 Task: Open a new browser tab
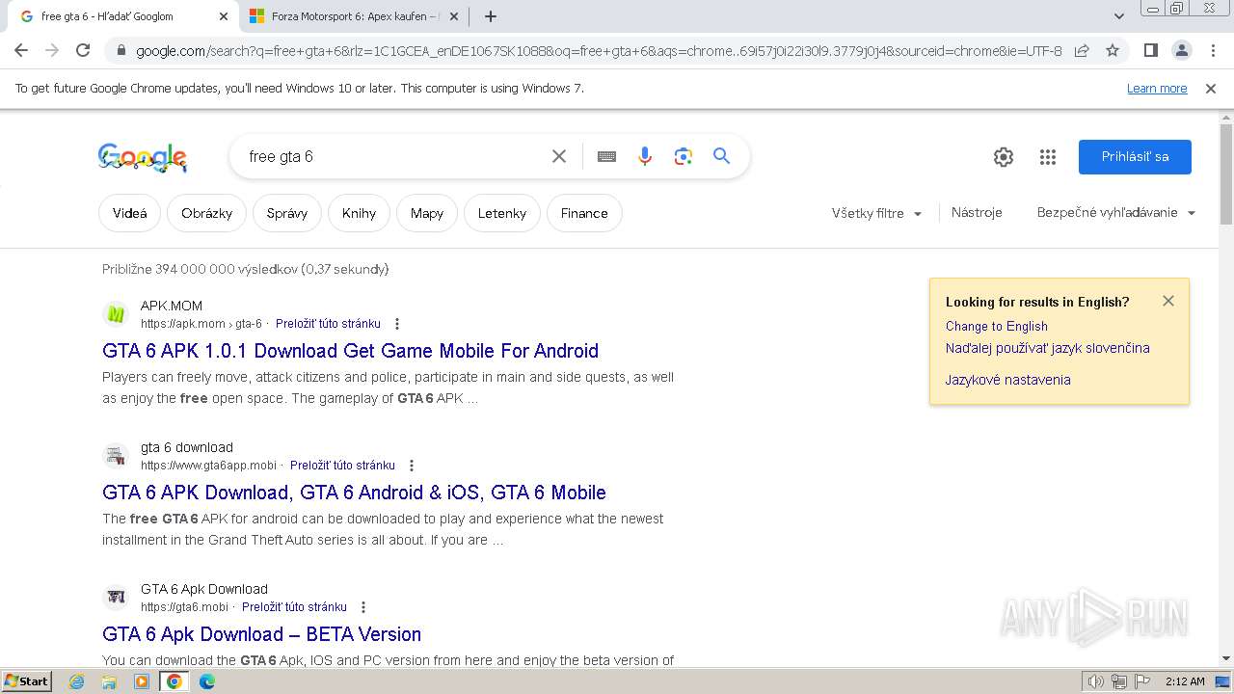coord(490,16)
